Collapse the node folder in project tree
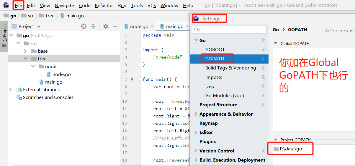 [33, 66]
